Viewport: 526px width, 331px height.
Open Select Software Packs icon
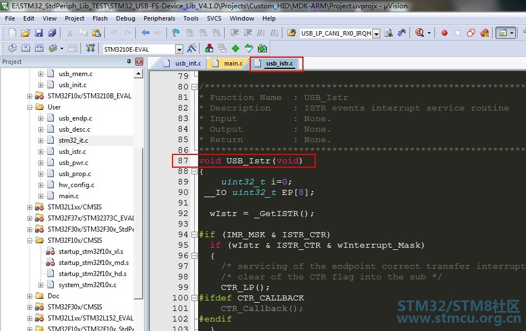point(249,48)
